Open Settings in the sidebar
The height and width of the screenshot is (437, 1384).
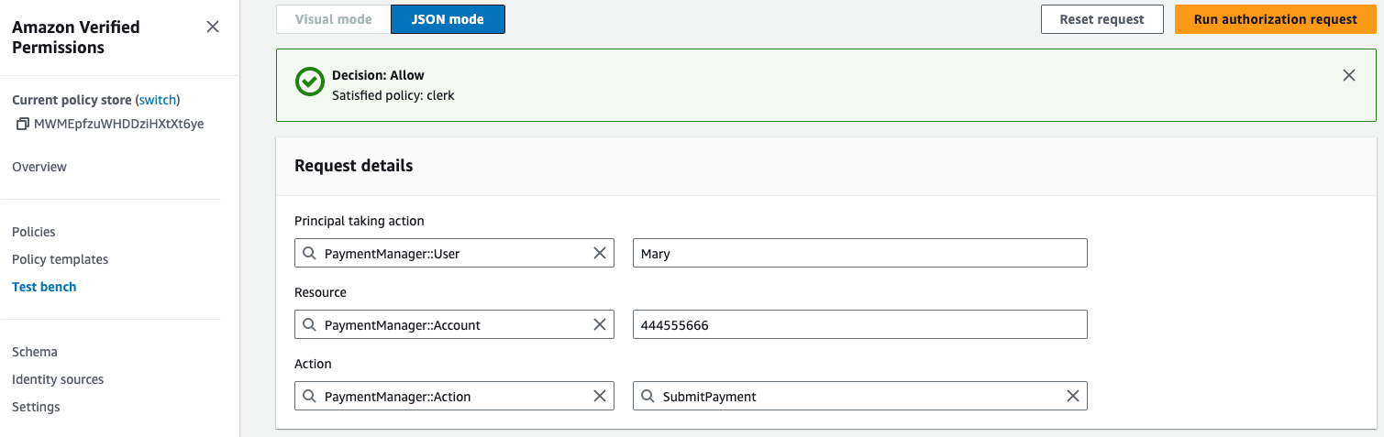click(x=36, y=407)
